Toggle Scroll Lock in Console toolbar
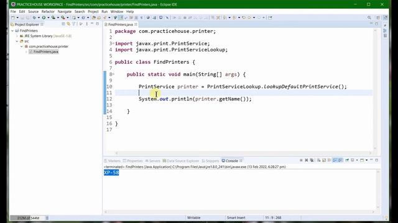 (324, 160)
